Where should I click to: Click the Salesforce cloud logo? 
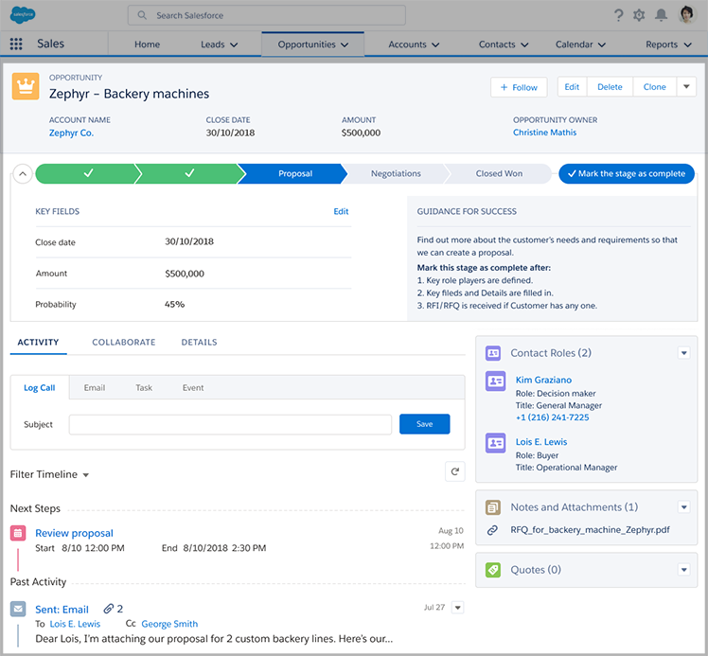[x=23, y=15]
